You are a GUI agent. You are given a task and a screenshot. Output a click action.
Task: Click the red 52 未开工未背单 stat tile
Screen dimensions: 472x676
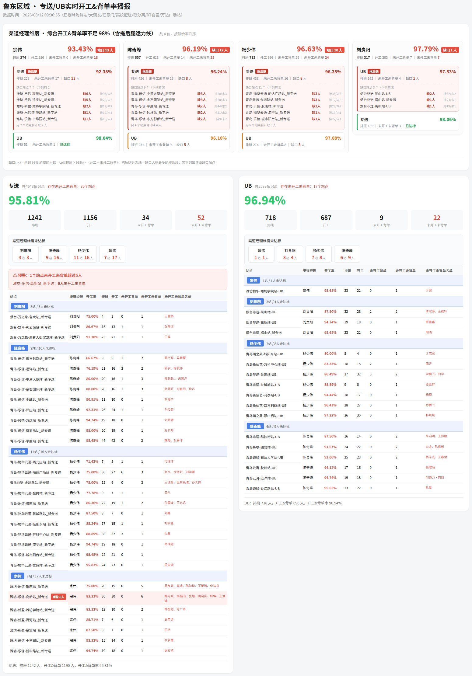201,220
